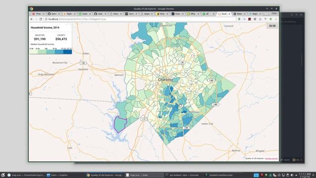Switch to the 'Why' tab
Viewport: 316px width, 178px height.
[193, 14]
